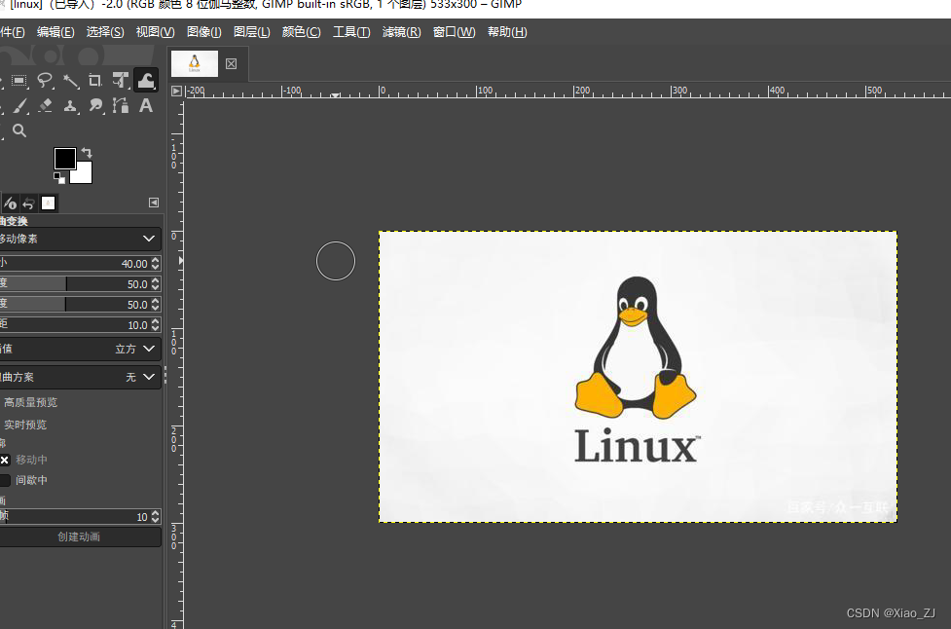
Task: Expand the interpolation dropdown set to 立方
Action: pyautogui.click(x=79, y=349)
